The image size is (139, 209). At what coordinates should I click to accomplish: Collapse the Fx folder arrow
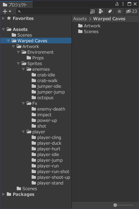(x=23, y=103)
